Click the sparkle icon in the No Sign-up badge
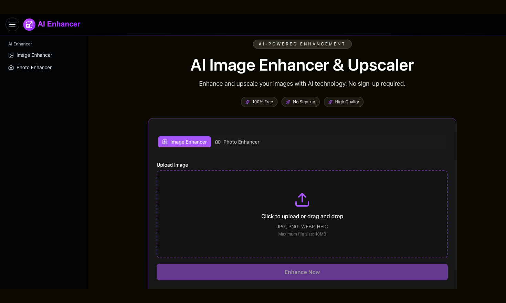 point(288,102)
